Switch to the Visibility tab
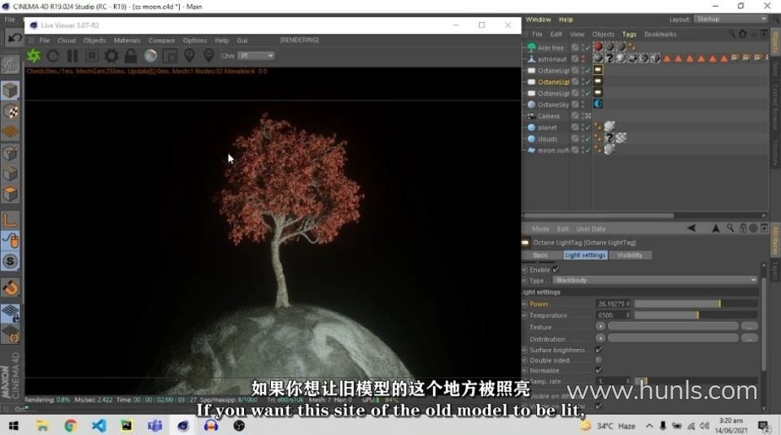Image resolution: width=781 pixels, height=435 pixels. [x=629, y=255]
